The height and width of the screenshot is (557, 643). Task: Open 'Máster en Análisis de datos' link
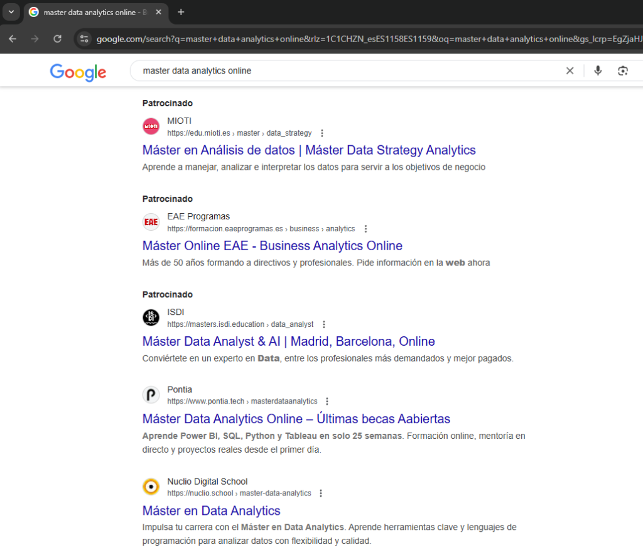point(309,150)
